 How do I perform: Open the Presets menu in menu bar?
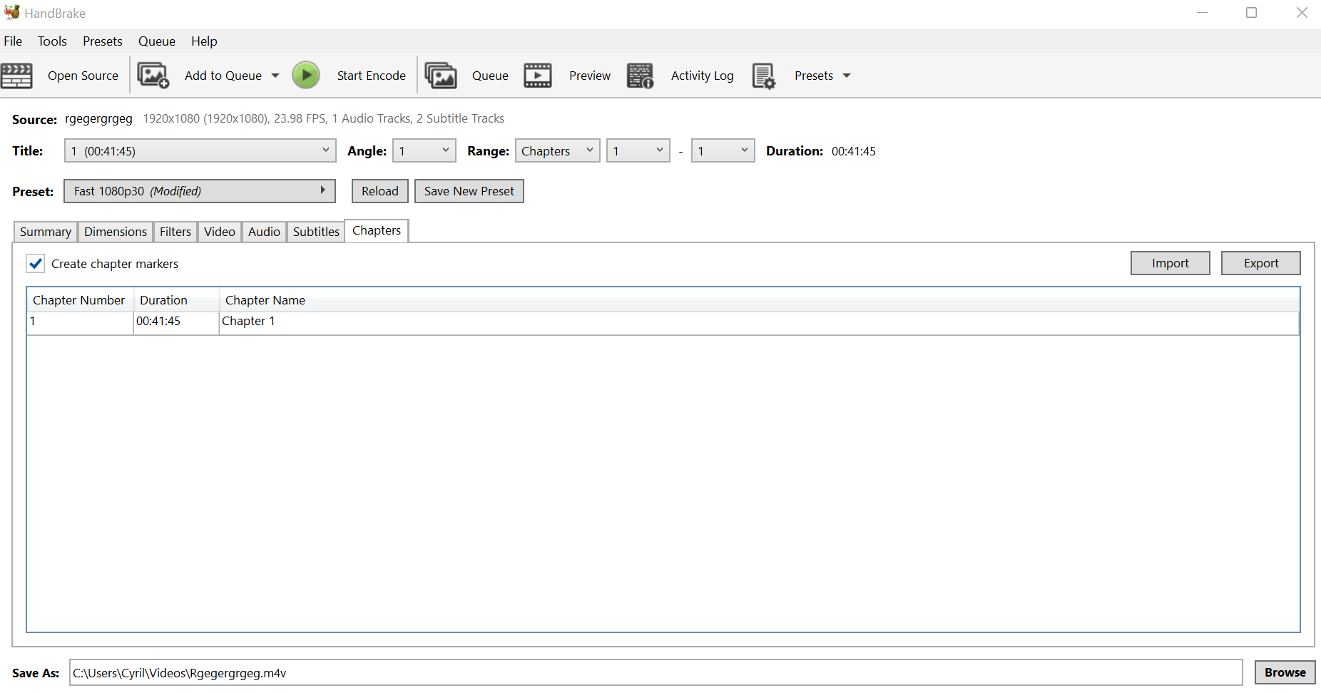coord(103,41)
